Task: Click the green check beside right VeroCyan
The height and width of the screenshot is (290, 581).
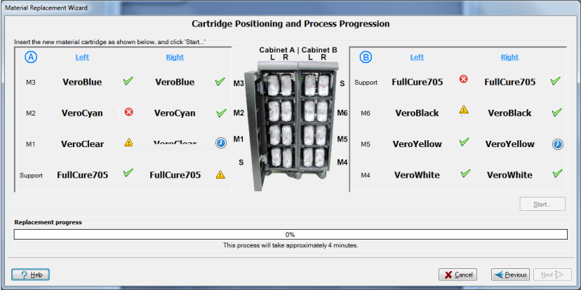Action: [x=221, y=113]
